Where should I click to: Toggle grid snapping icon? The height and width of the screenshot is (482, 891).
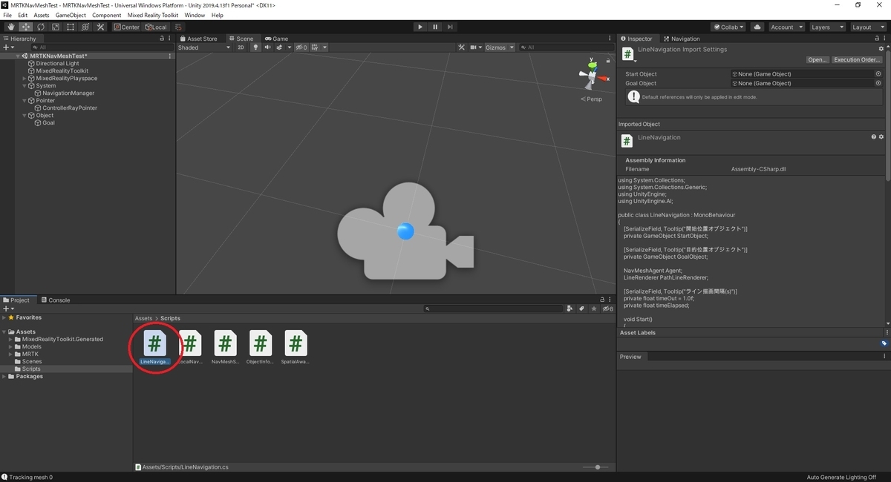click(x=179, y=27)
